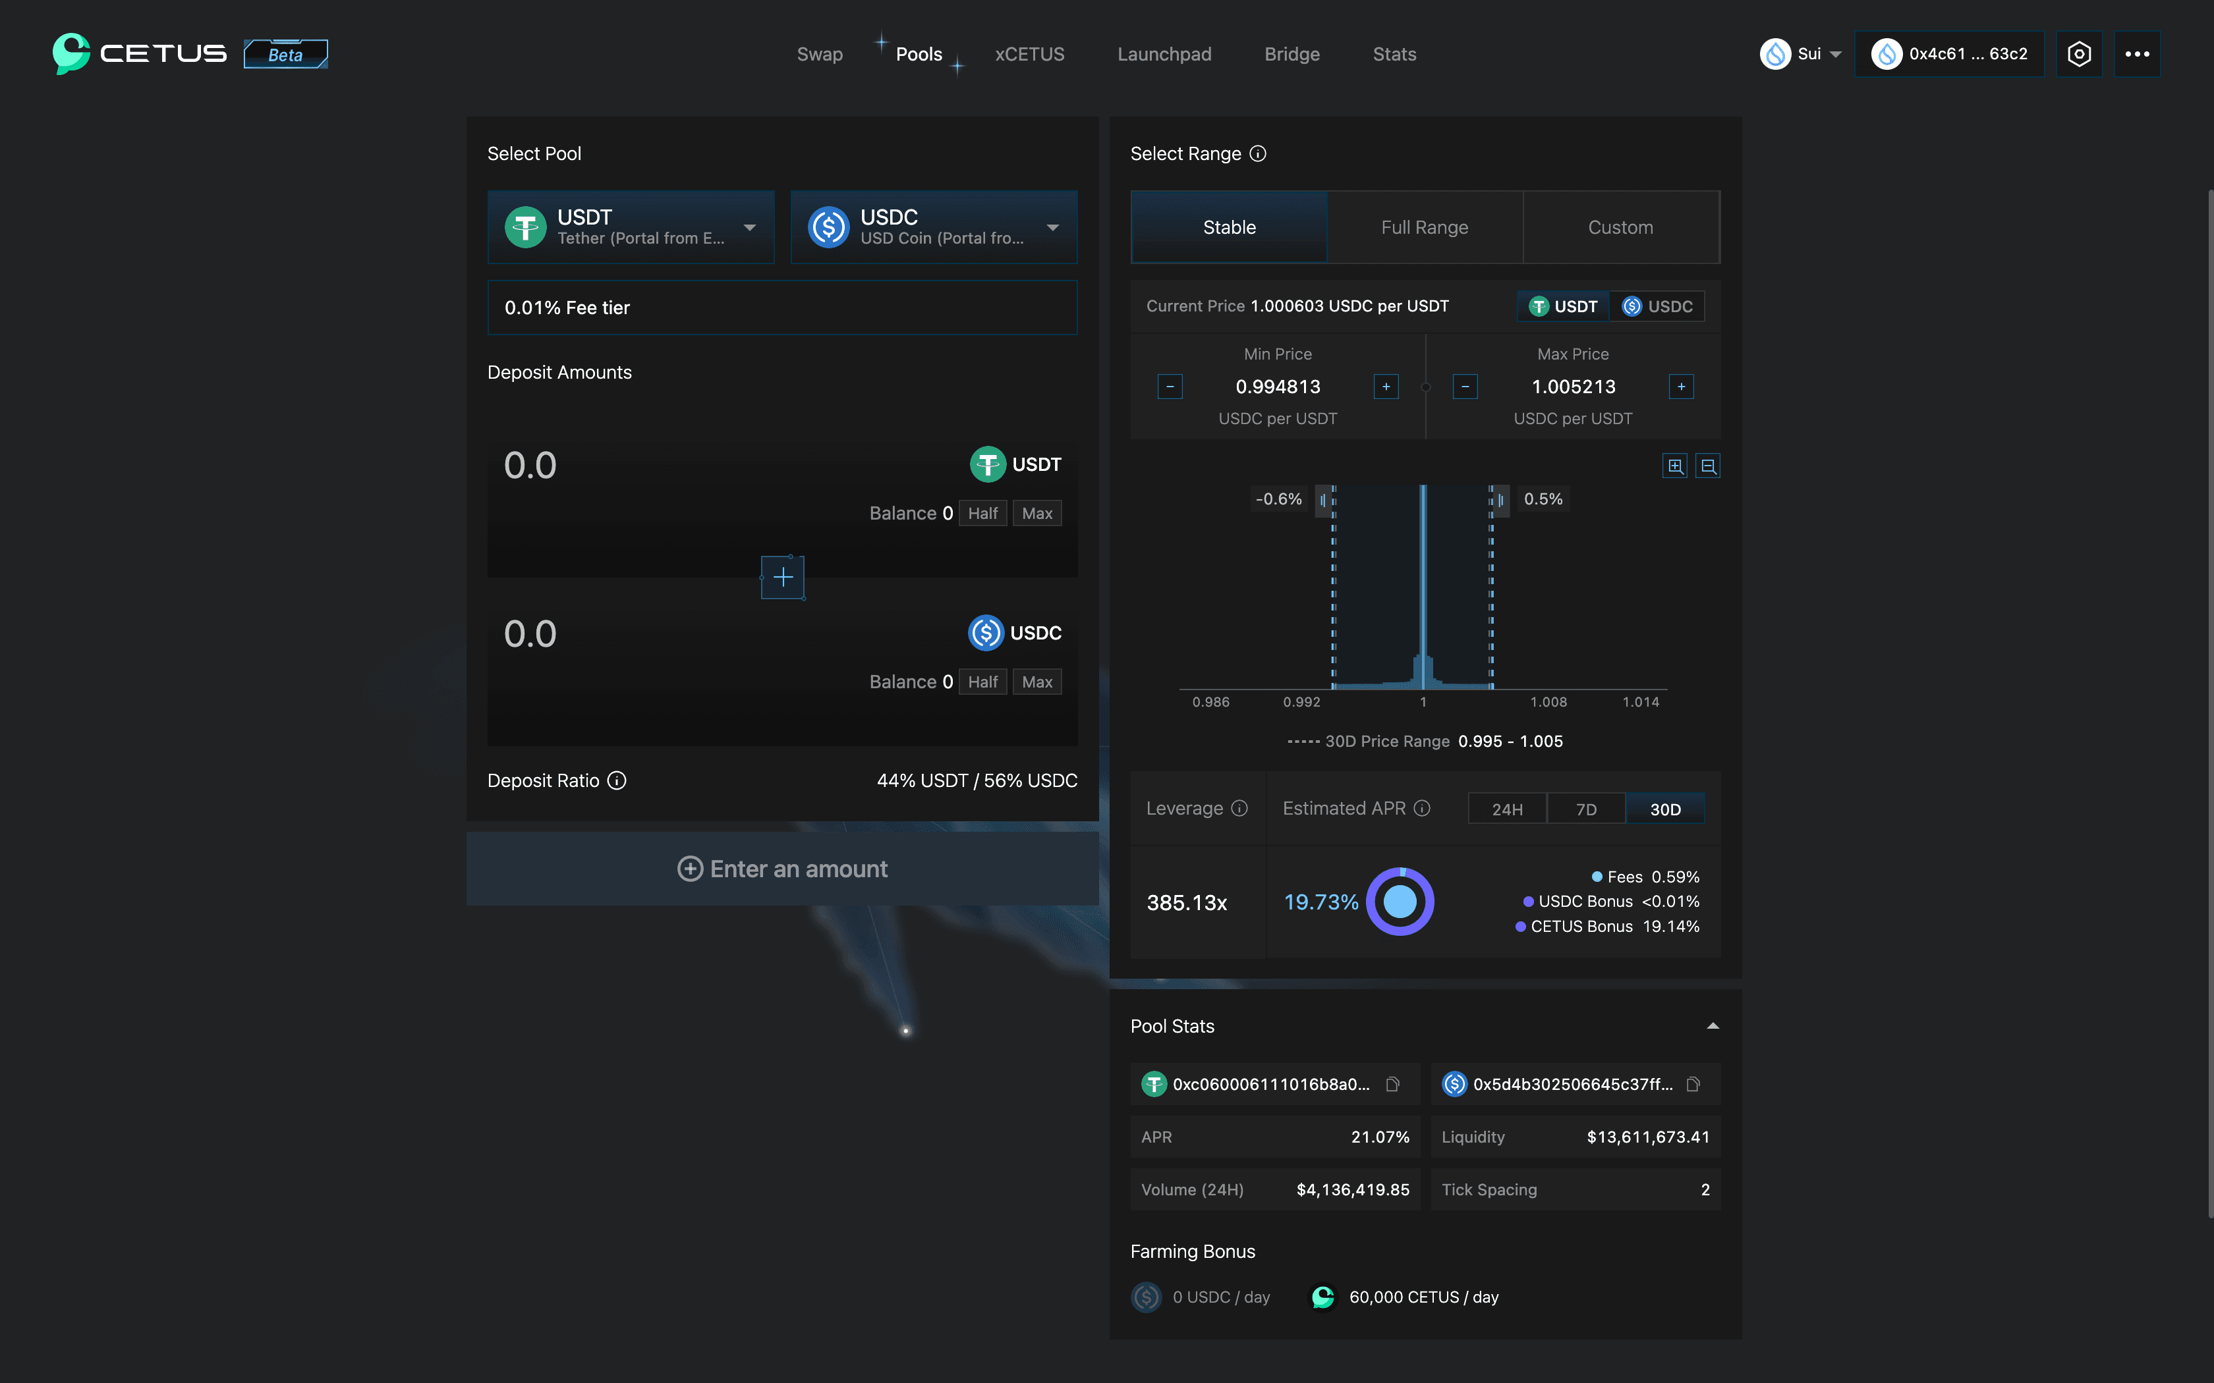This screenshot has height=1383, width=2214.
Task: Click Max for USDC balance
Action: [1036, 682]
